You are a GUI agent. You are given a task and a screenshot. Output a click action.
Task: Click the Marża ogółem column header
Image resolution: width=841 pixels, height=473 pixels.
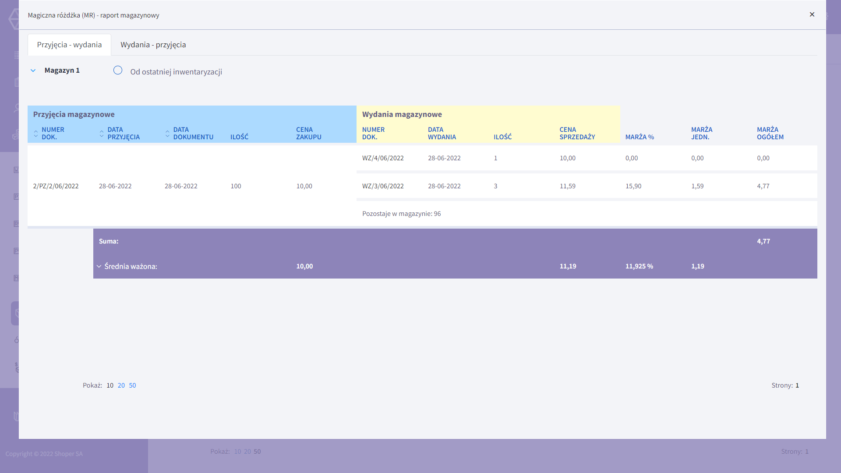point(770,133)
